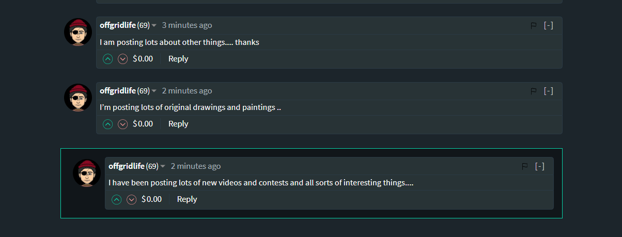Open offgridlife dropdown arrow on highlighted comment

[x=163, y=167]
